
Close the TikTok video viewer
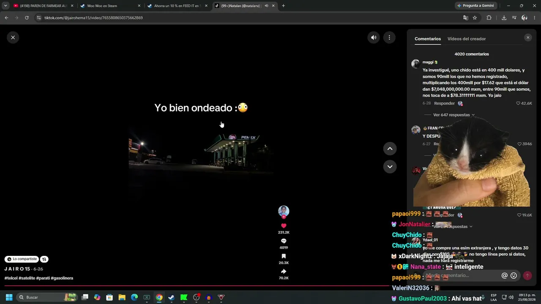13,38
